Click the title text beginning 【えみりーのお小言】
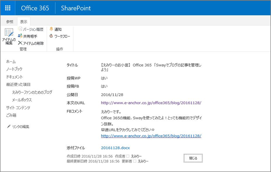This screenshot has height=172, width=271. (x=151, y=67)
